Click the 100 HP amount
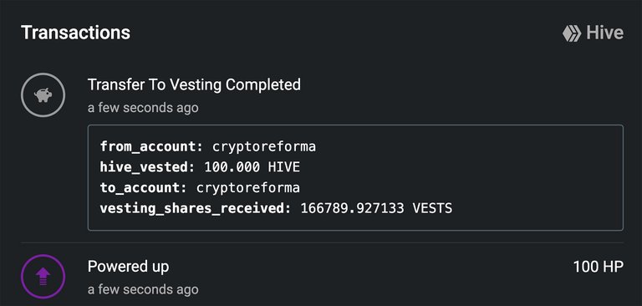 599,267
